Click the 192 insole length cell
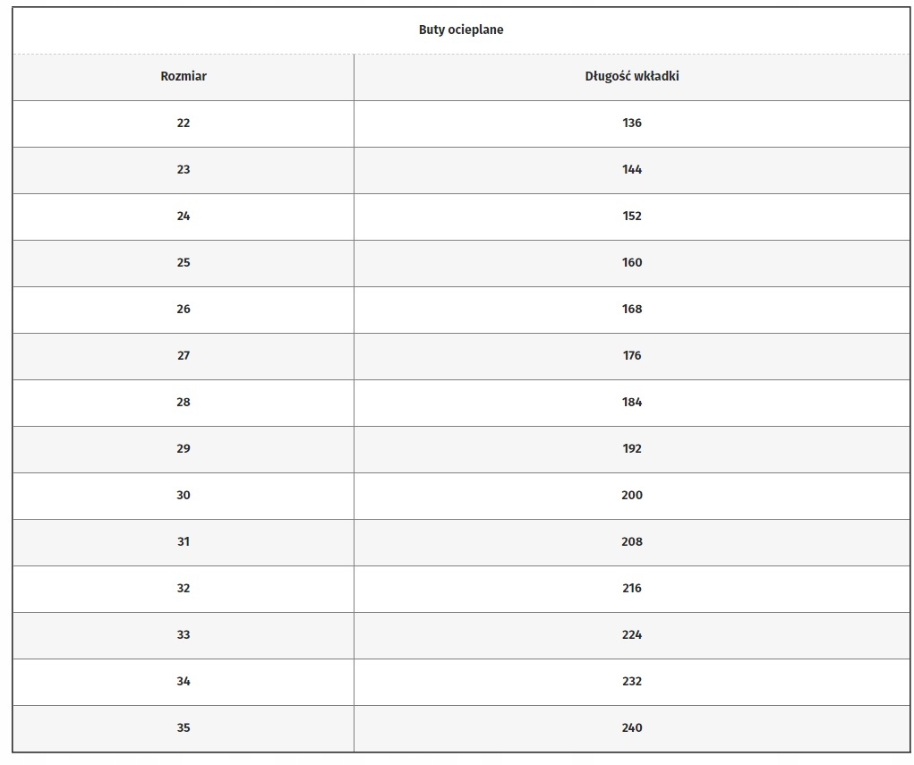This screenshot has height=765, width=914. (632, 448)
